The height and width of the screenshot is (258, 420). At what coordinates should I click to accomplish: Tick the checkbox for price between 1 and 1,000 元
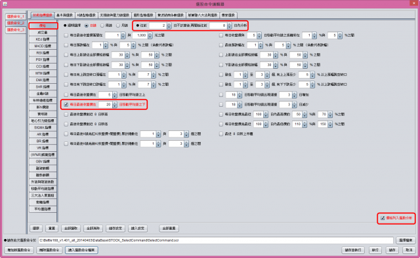[x=66, y=35]
